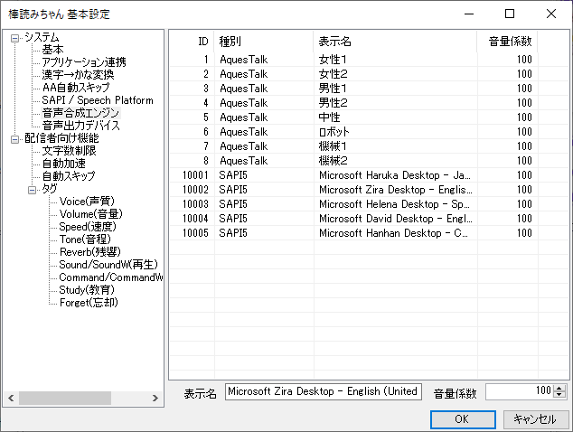Select Microsoft David Desktop voice row

pyautogui.click(x=369, y=219)
